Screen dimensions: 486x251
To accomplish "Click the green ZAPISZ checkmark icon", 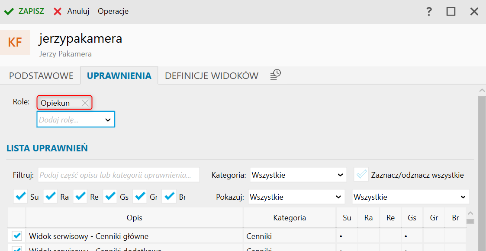I will (9, 12).
